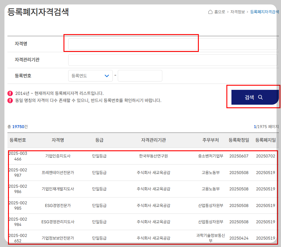The image size is (281, 247).
Task: Click the 1/1975 페이지 page indicator
Action: click(266, 126)
